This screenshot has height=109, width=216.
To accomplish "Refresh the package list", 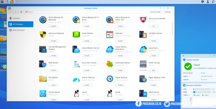I will point(21,12).
